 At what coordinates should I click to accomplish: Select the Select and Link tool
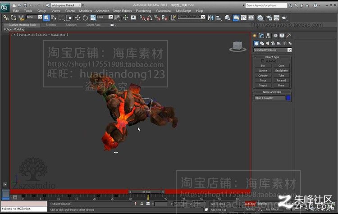coord(6,18)
